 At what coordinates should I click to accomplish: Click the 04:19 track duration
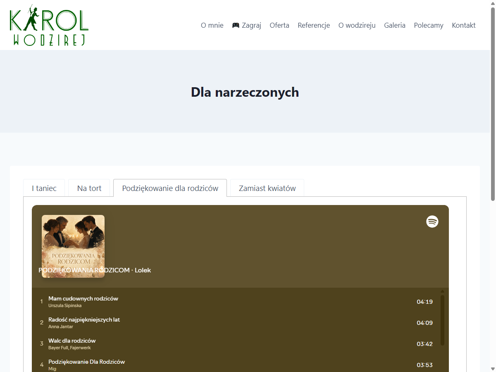coord(424,302)
